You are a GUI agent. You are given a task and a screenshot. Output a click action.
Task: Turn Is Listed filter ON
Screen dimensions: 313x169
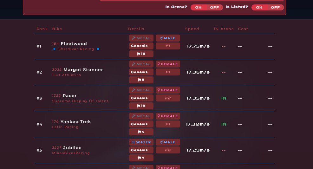259,7
